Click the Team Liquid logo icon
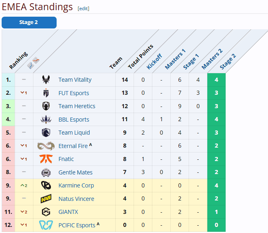 coord(46,133)
